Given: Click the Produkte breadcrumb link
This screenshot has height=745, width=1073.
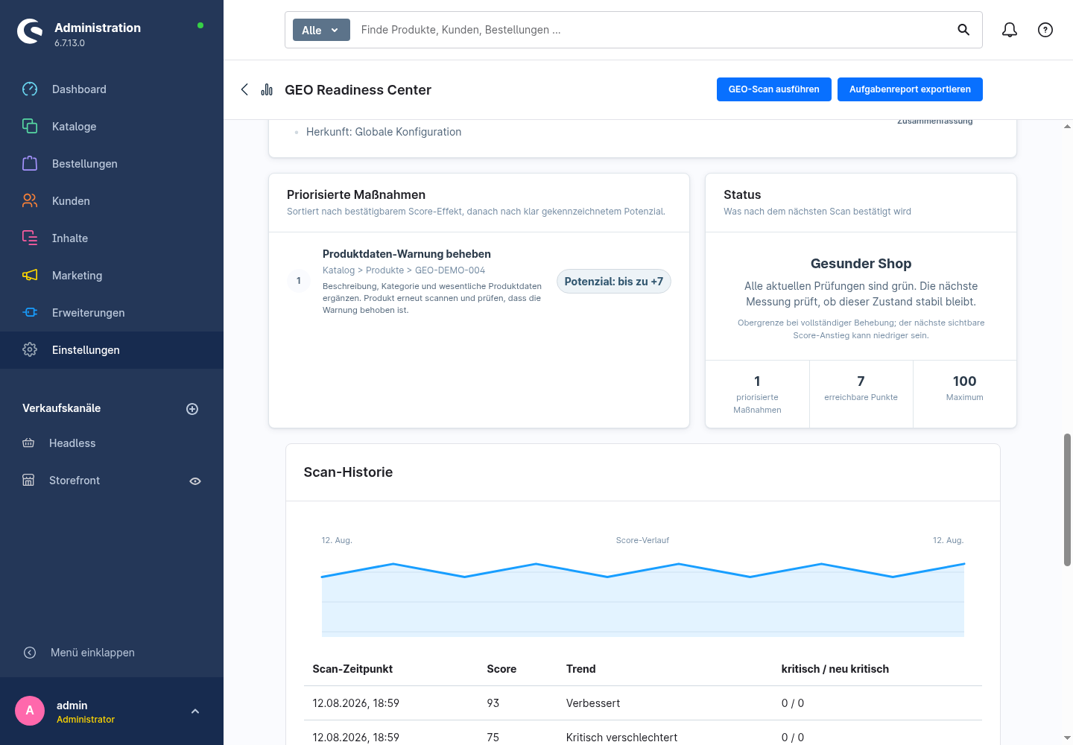Looking at the screenshot, I should (x=384, y=270).
